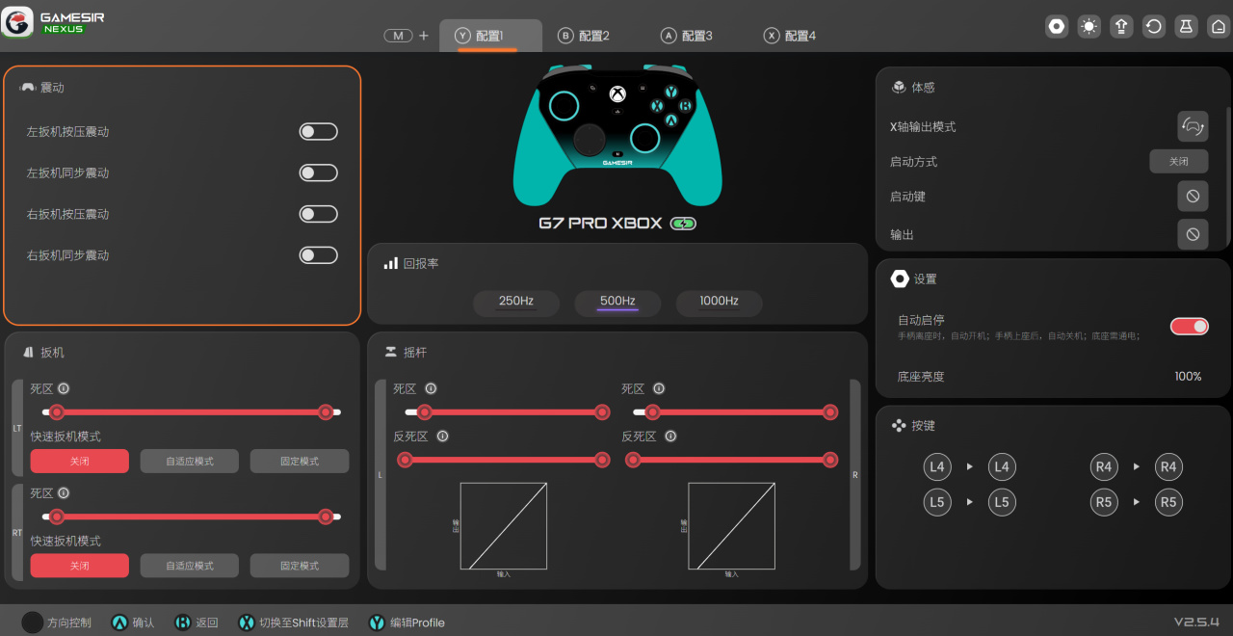Click the X icon for 切换至Shift设置层
This screenshot has width=1233, height=636.
click(x=247, y=623)
